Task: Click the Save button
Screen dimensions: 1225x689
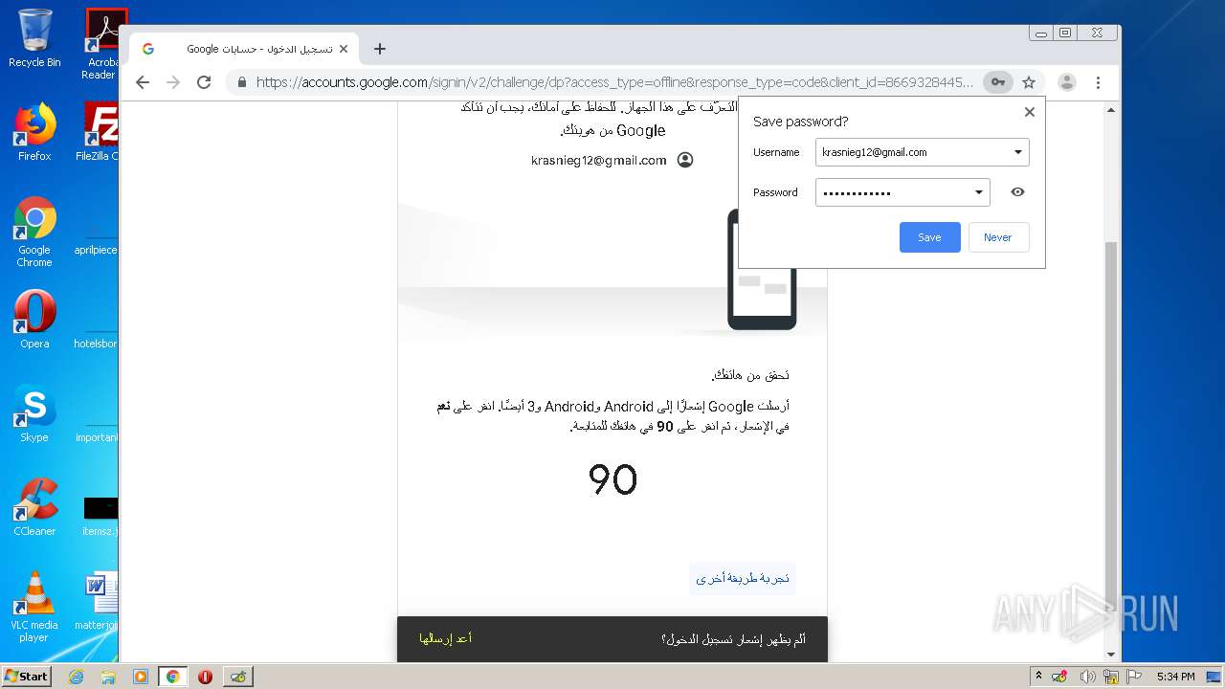Action: coord(929,237)
